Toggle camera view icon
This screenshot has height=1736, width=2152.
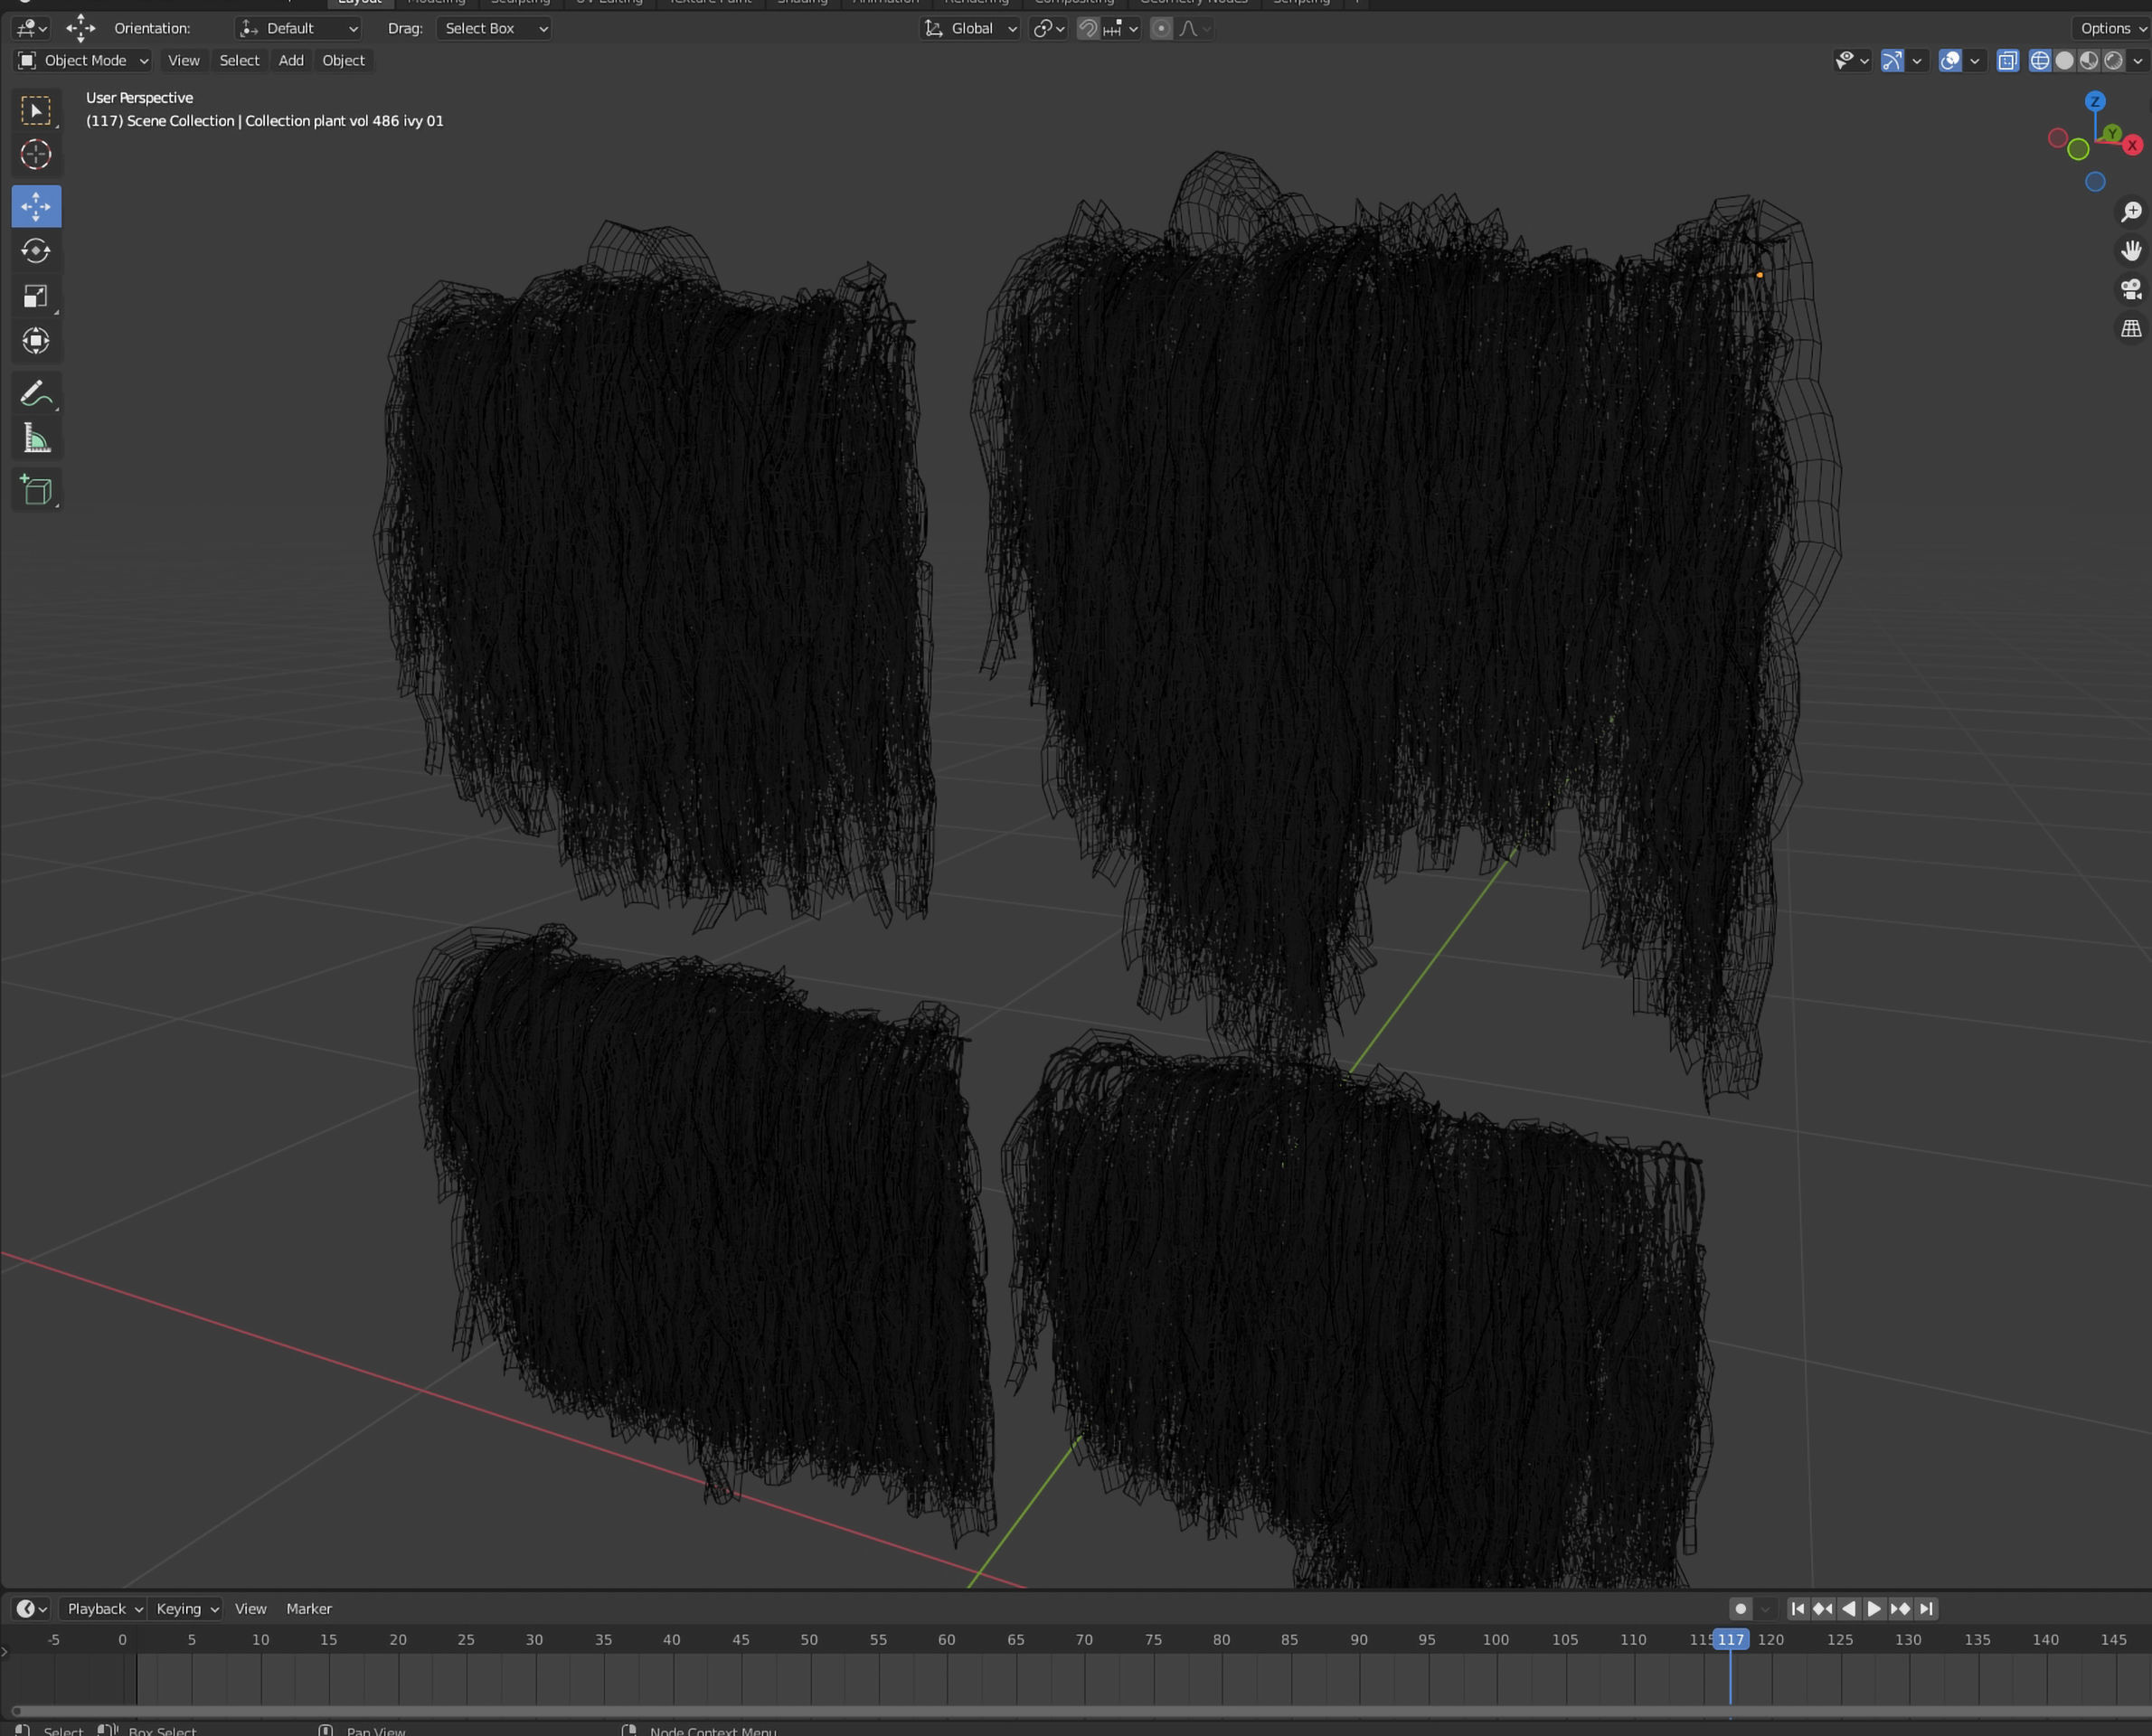2131,290
